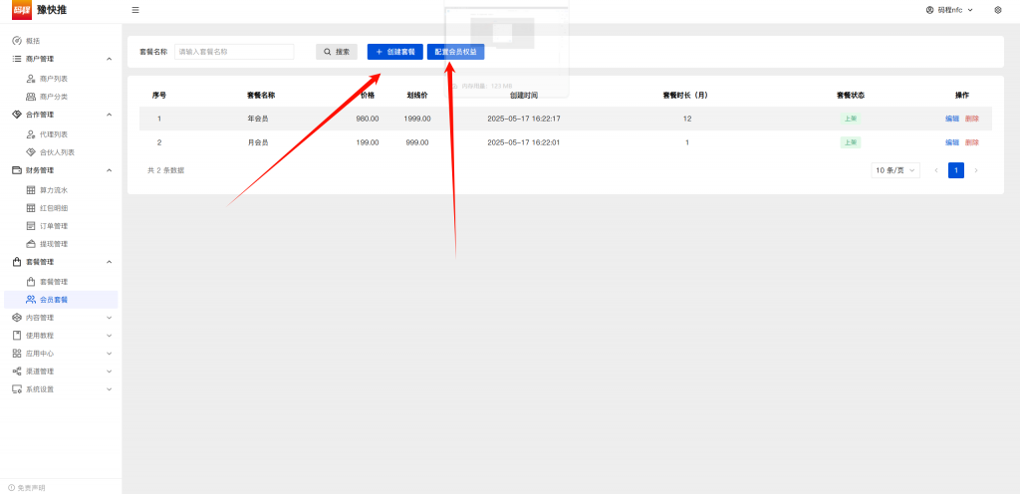Viewport: 1020px width, 494px height.
Task: Click the 代理列表 agent icon
Action: point(31,134)
